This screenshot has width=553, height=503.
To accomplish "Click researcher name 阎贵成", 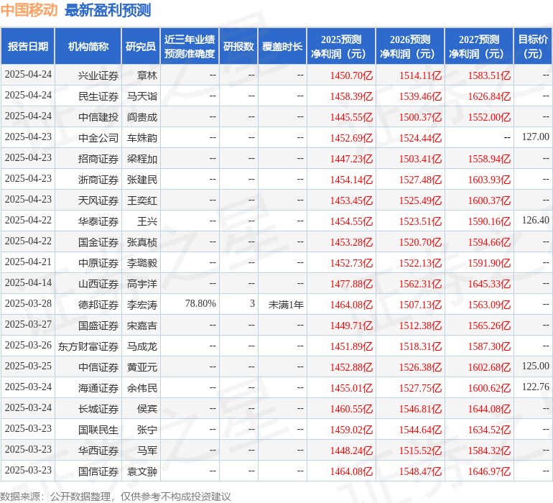I will click(142, 117).
